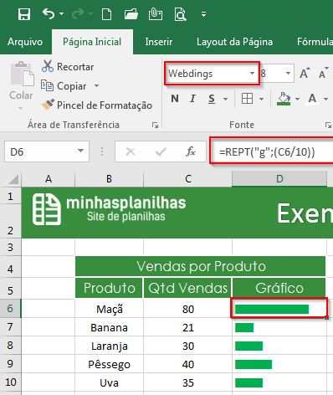Open the Fórmulas tab

point(315,42)
